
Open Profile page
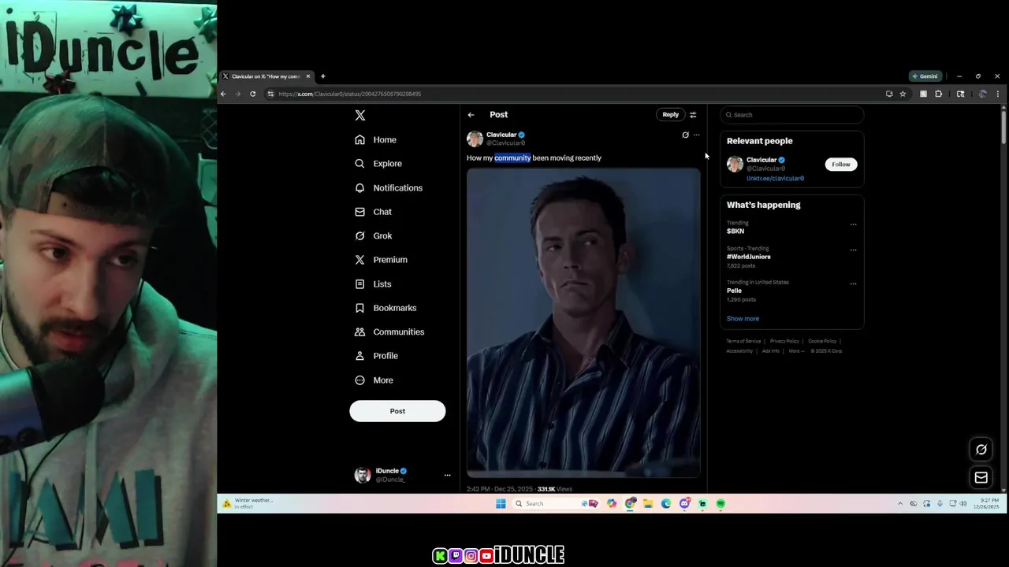[377, 356]
